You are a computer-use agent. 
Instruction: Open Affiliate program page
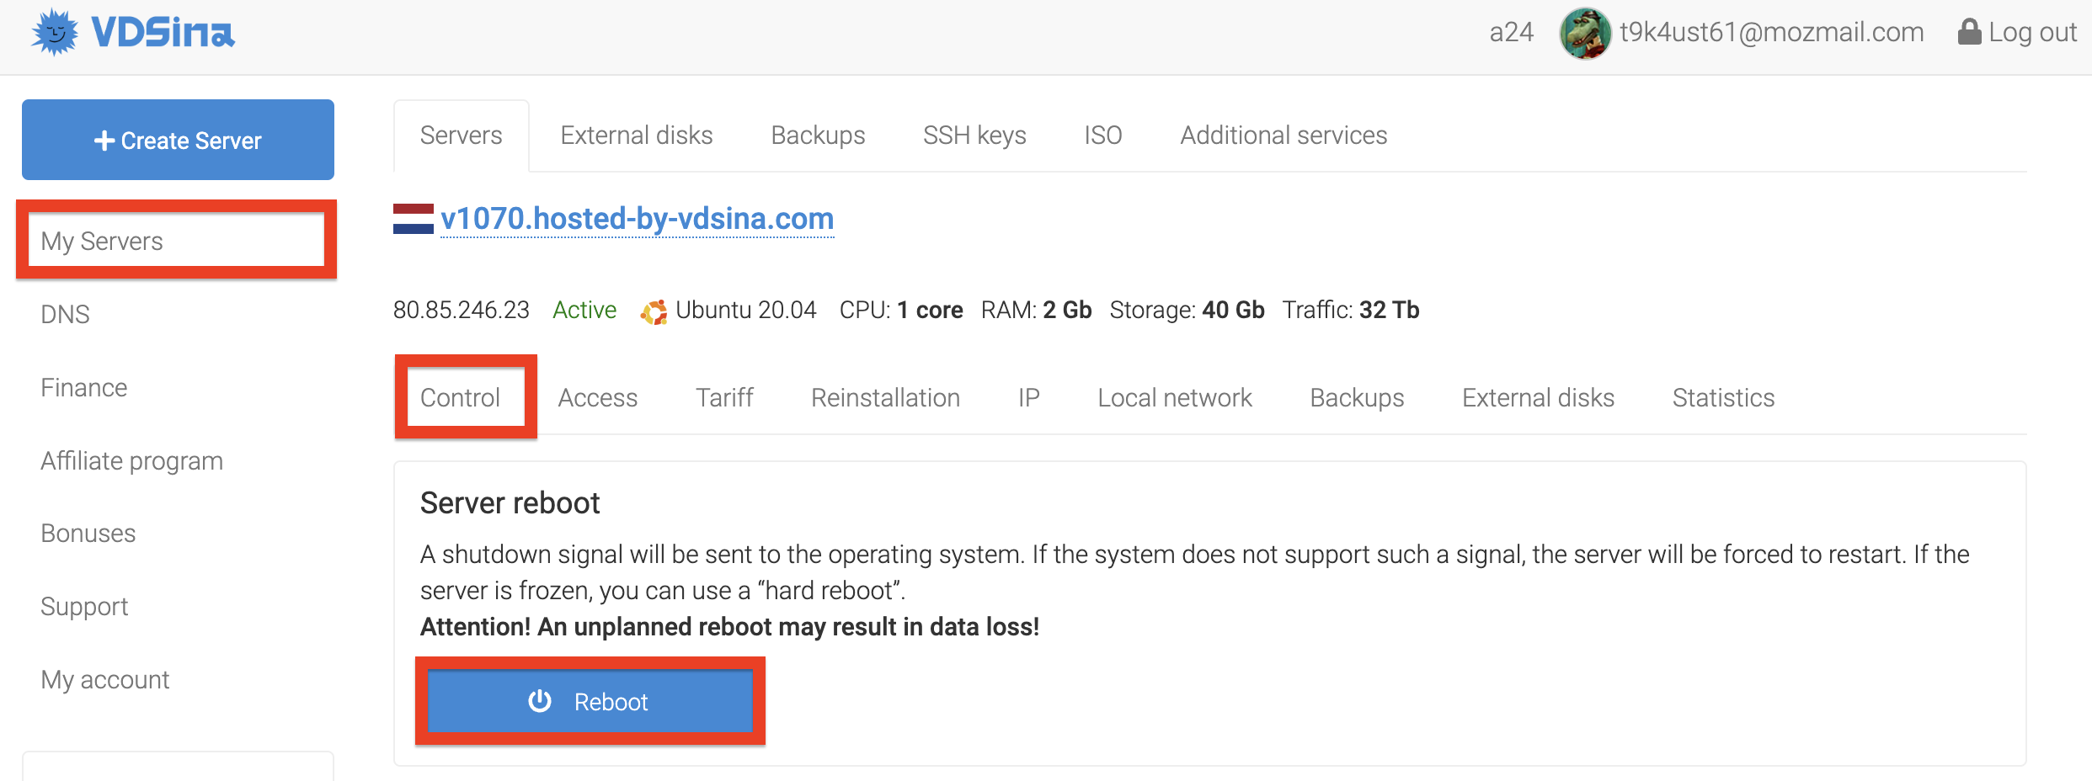pyautogui.click(x=132, y=461)
